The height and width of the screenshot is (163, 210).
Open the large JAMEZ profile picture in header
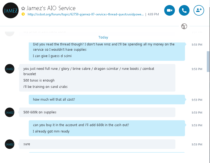pos(11,11)
